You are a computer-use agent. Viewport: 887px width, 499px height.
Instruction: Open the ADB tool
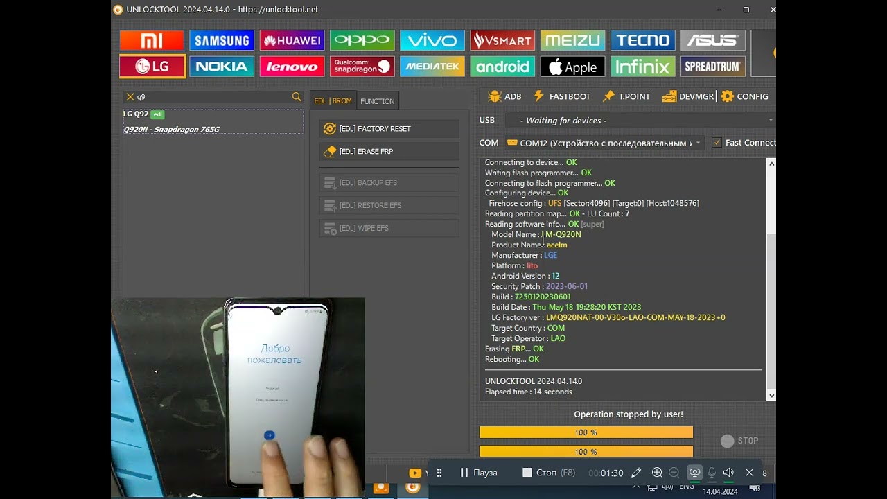click(504, 96)
